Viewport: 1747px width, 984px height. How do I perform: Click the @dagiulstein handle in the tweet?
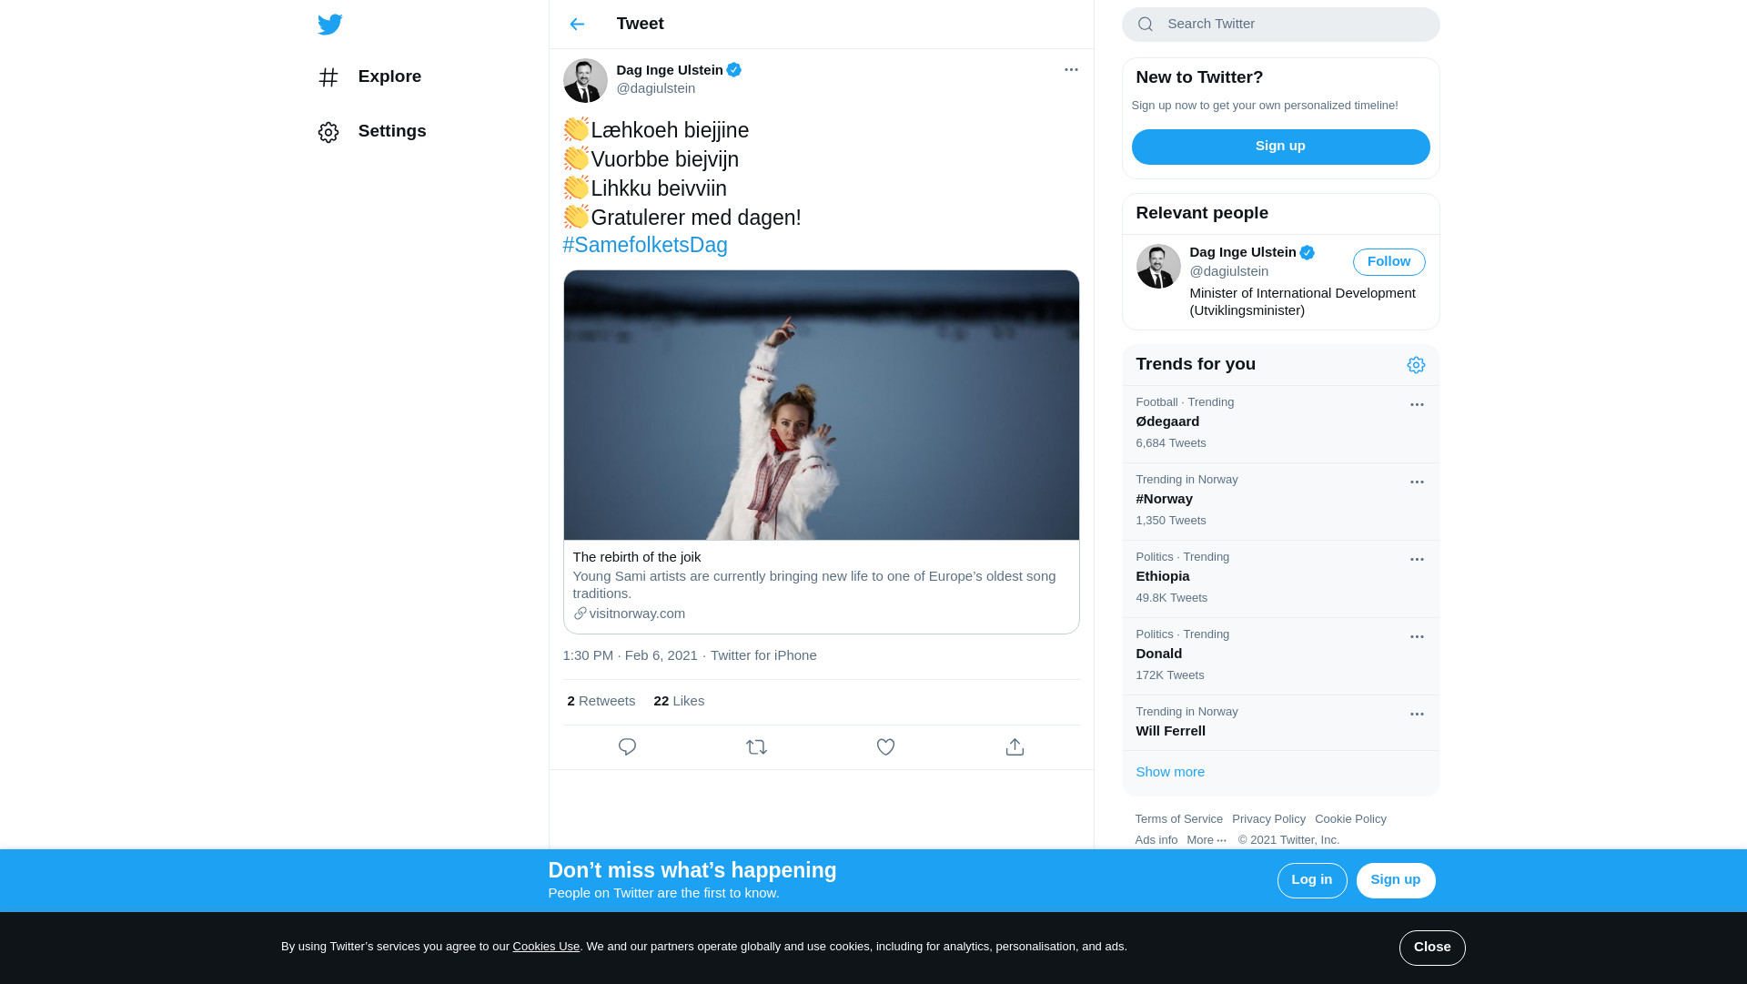[656, 88]
